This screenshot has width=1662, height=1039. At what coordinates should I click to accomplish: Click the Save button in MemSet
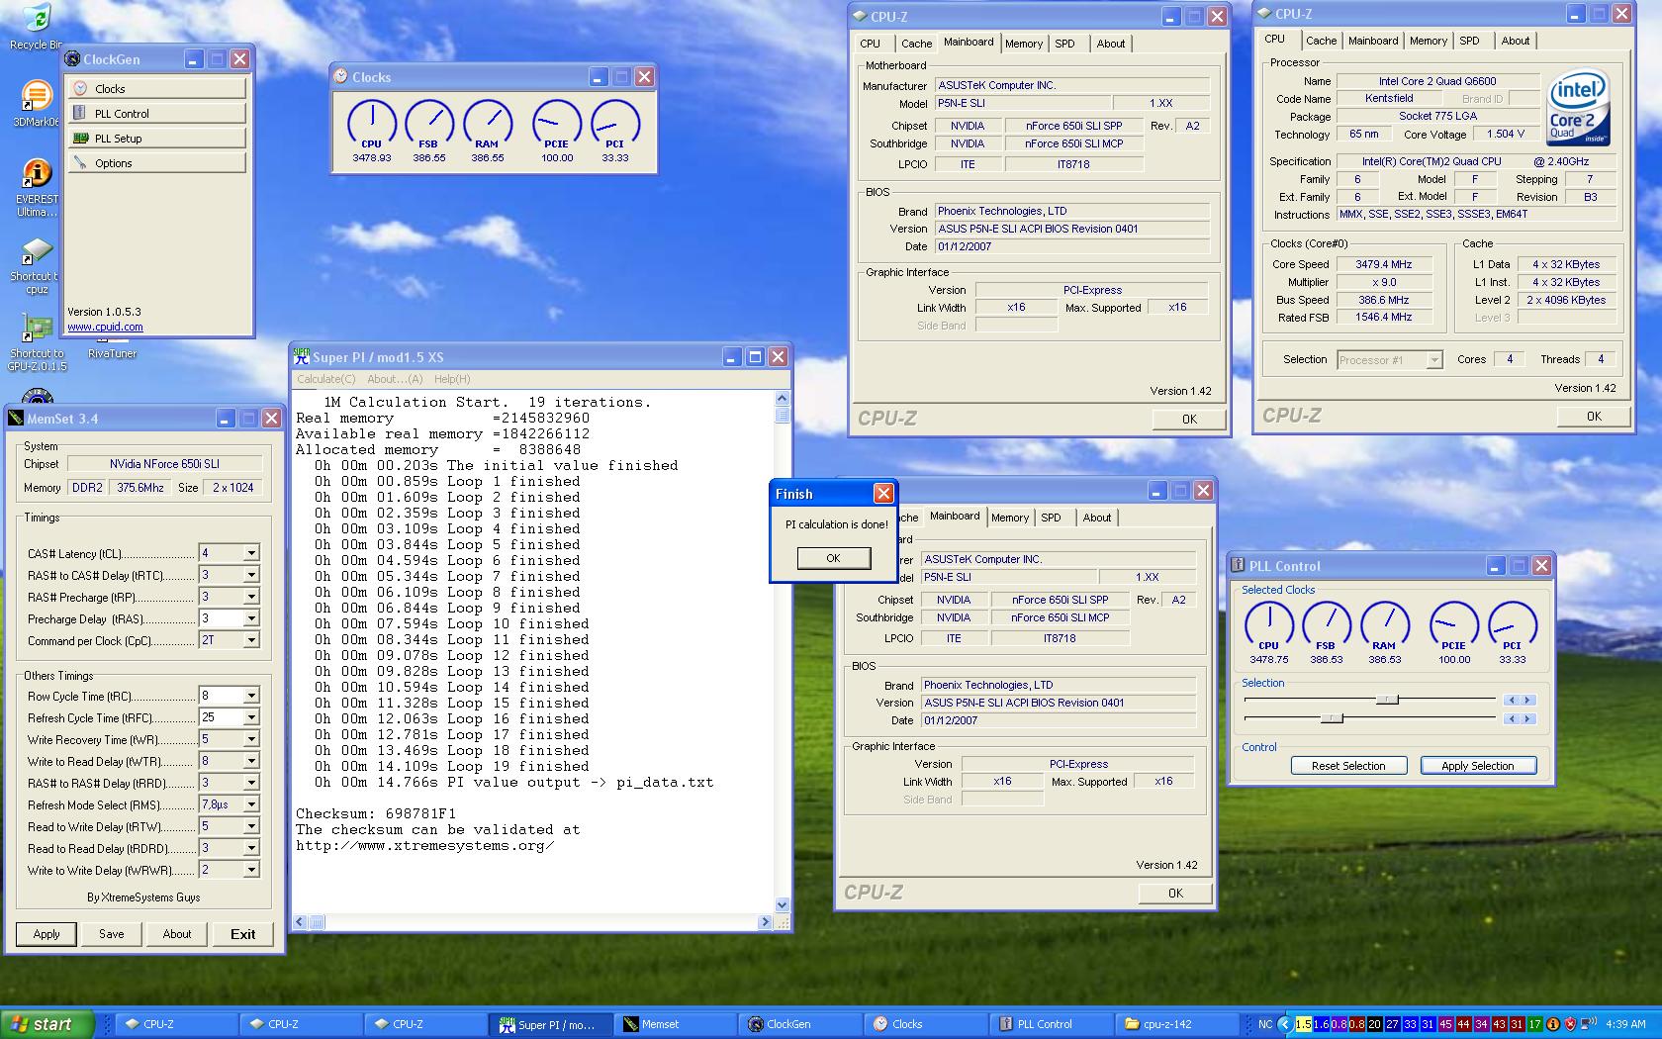[x=112, y=934]
